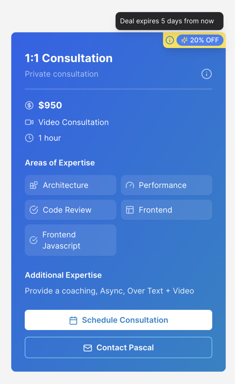Open the info icon beside Private consultation
Viewport: 235px width, 384px height.
pos(207,74)
